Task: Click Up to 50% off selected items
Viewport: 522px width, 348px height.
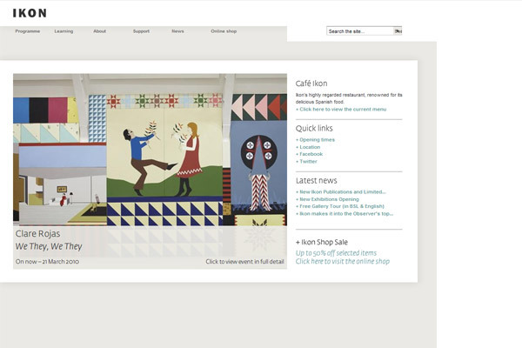Action: click(x=336, y=253)
